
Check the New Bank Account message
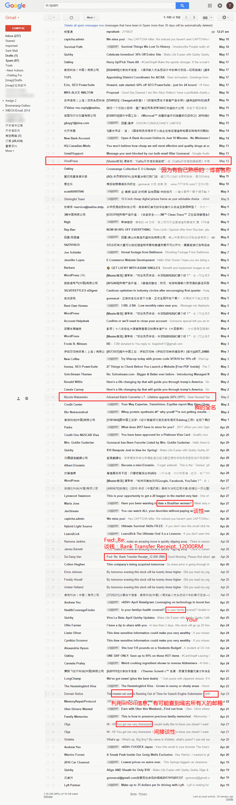tap(47, 138)
